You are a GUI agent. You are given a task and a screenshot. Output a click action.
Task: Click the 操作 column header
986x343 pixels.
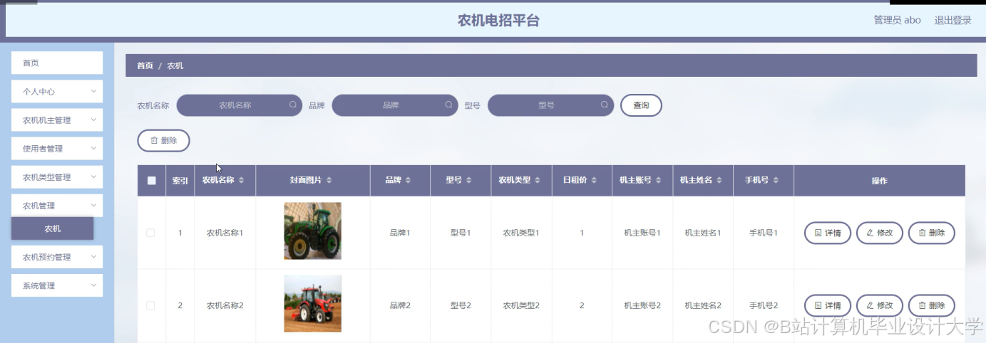pos(879,181)
